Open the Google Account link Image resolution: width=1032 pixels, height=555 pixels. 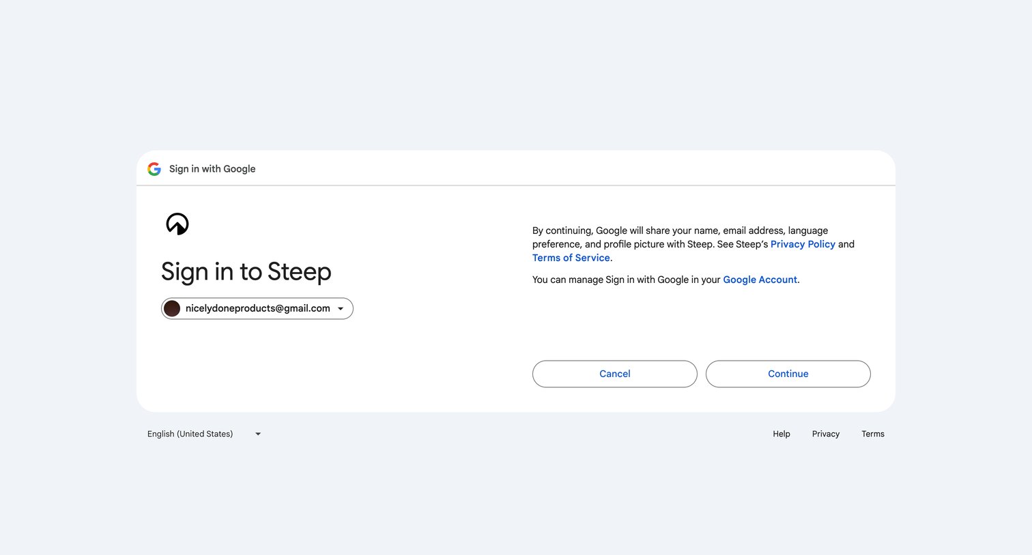(x=760, y=280)
